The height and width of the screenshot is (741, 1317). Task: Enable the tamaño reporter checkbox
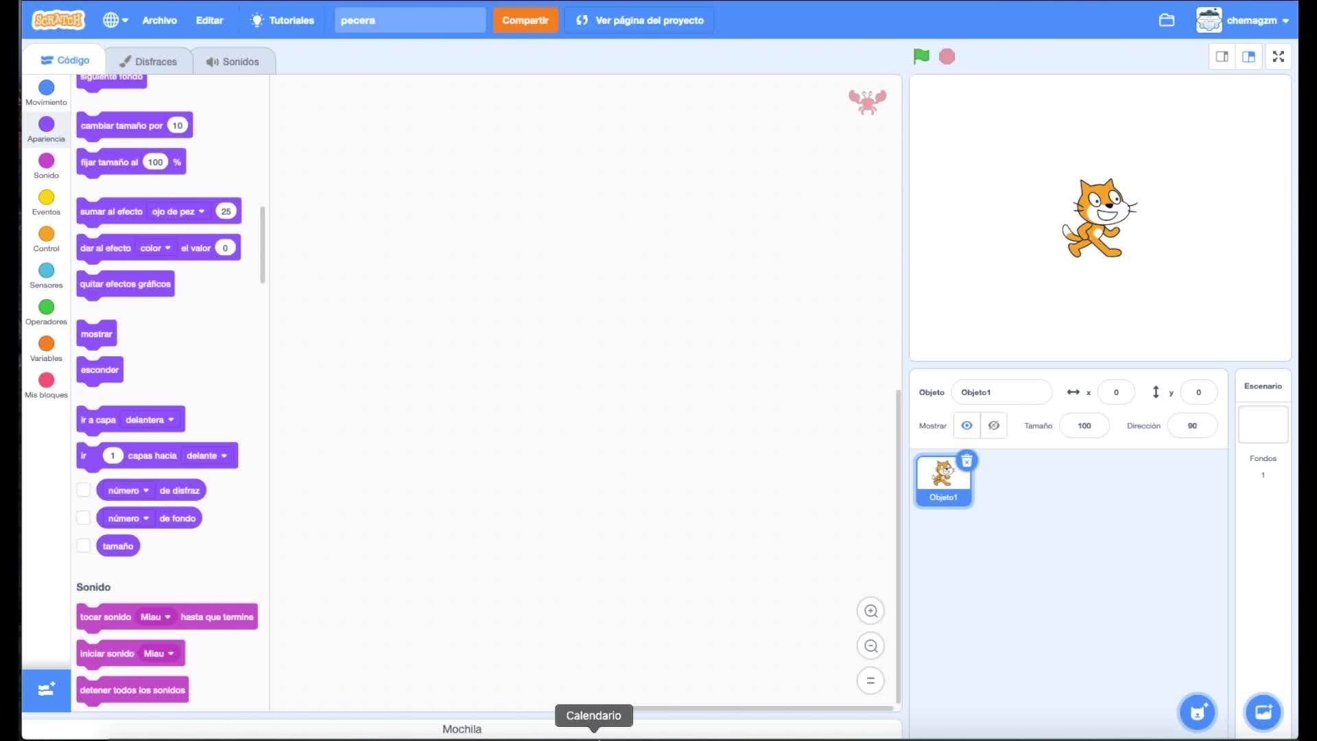83,546
